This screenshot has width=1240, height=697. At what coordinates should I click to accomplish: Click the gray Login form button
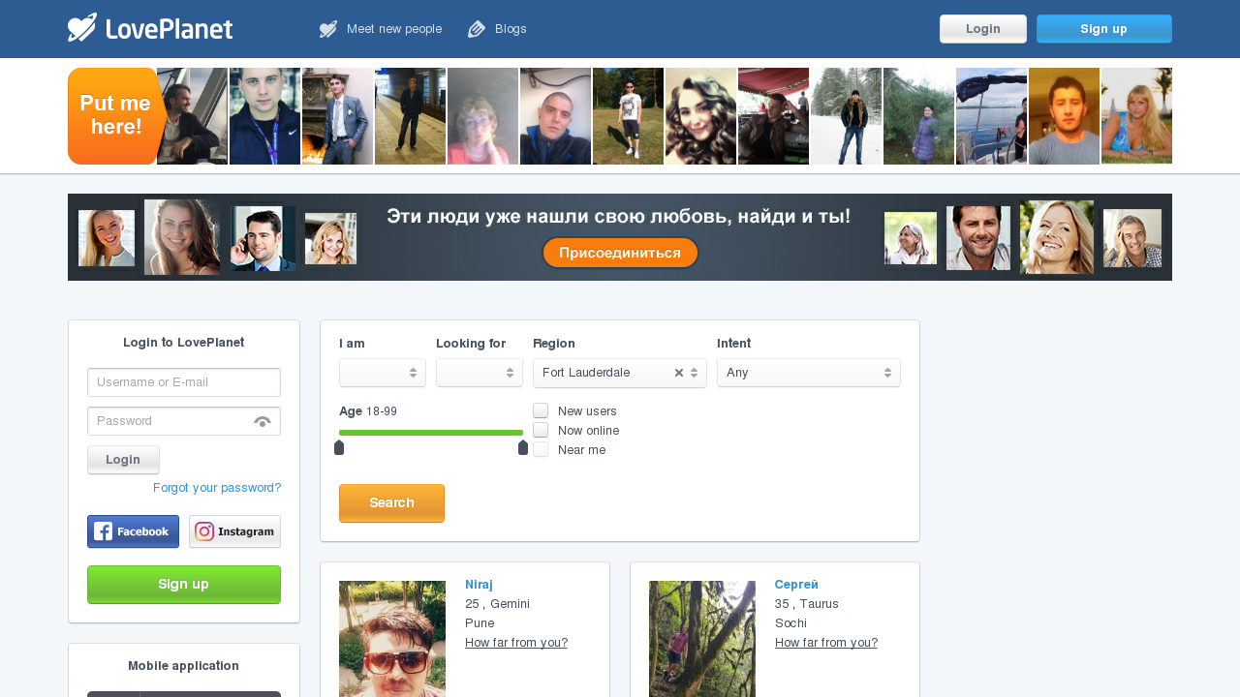click(123, 460)
